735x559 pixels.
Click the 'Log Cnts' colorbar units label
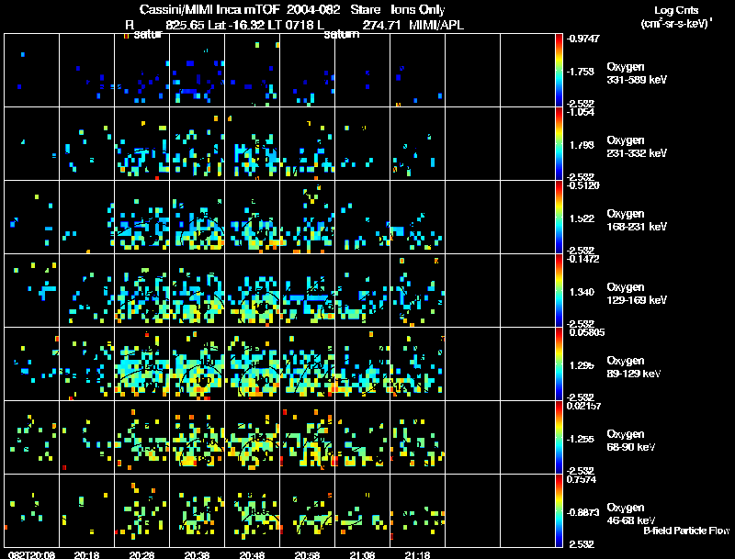(x=676, y=10)
